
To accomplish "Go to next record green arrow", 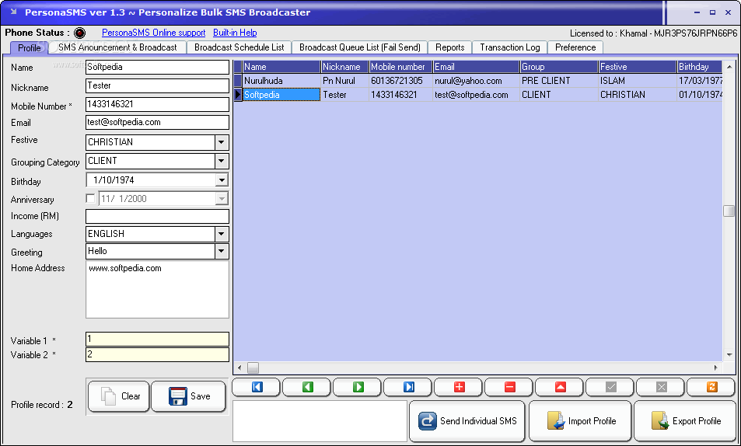I will tap(358, 387).
